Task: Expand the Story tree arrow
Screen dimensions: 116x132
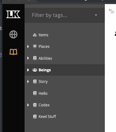Action: [28, 82]
